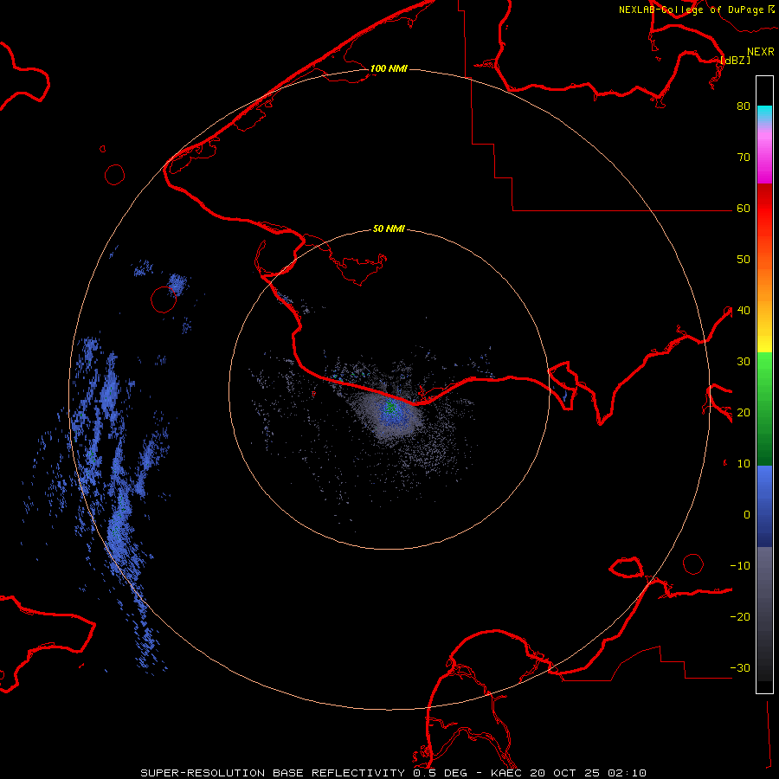Click the NEXR label above the color bar

(761, 52)
